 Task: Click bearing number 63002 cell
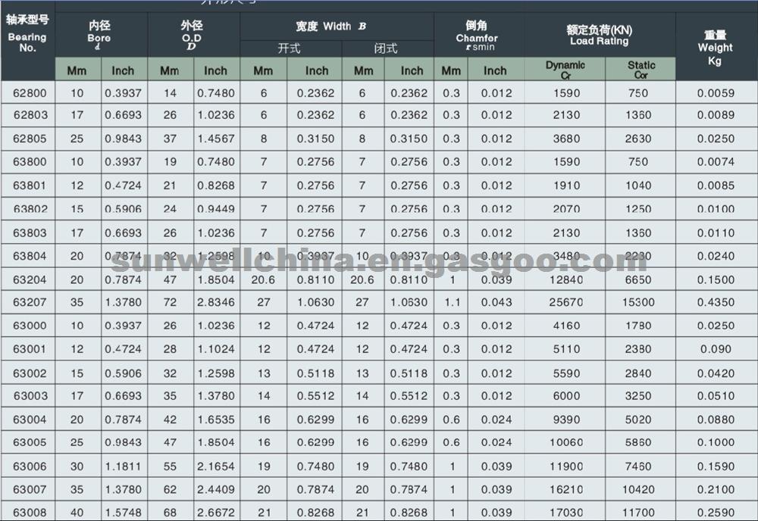tap(29, 373)
